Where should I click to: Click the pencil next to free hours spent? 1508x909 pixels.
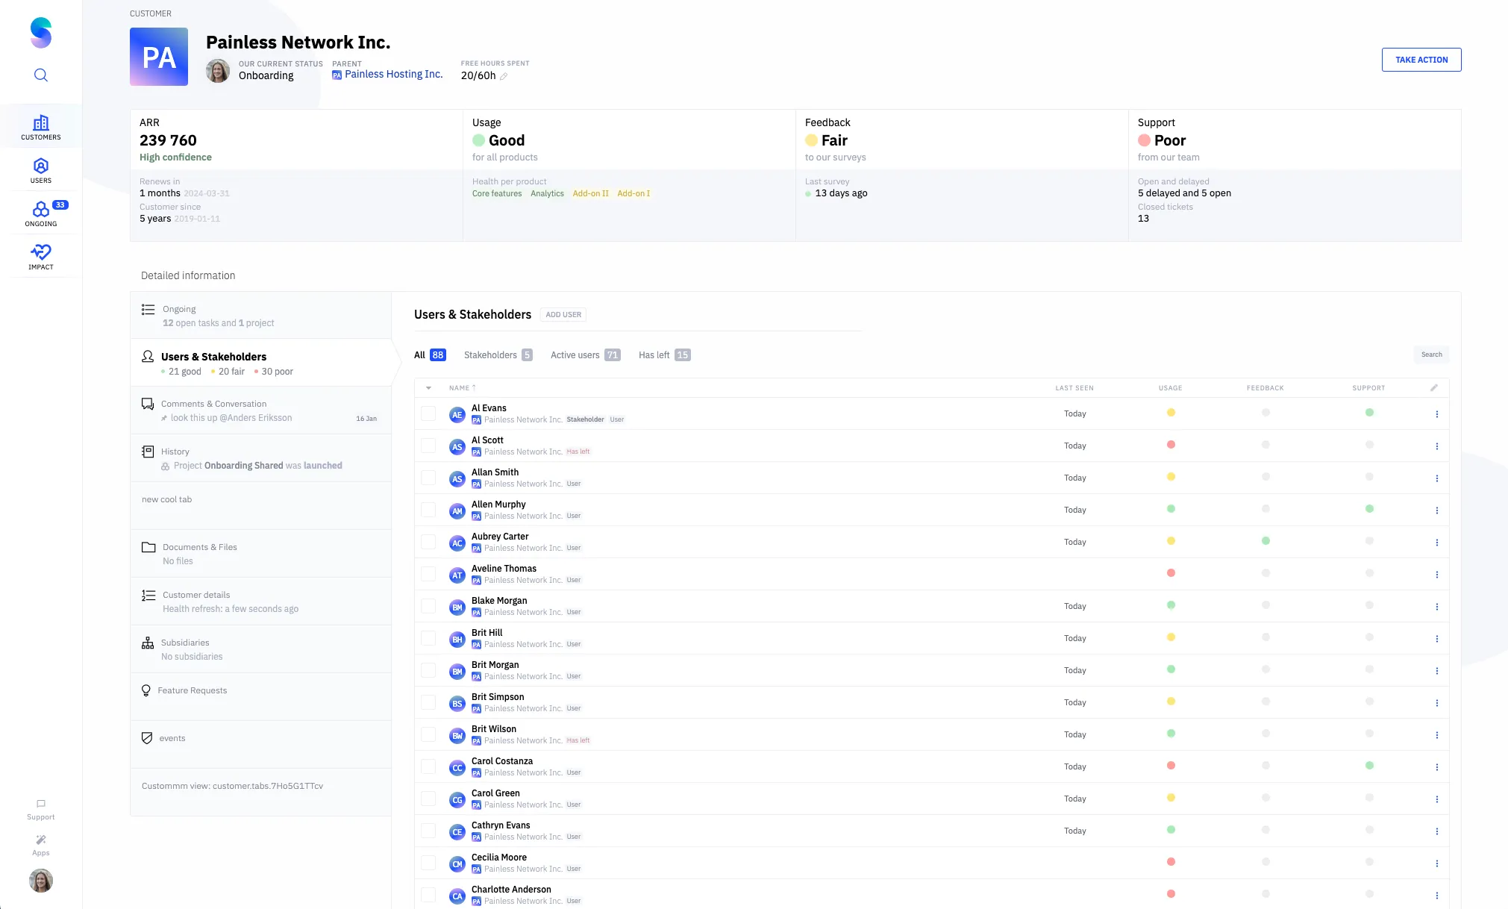pos(504,76)
